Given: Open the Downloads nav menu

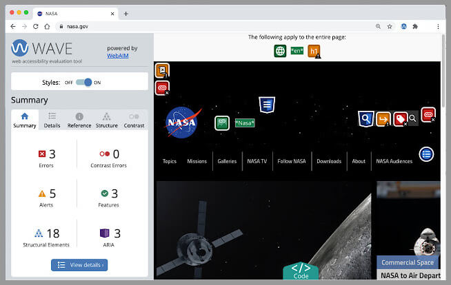Looking at the screenshot, I should pos(329,161).
